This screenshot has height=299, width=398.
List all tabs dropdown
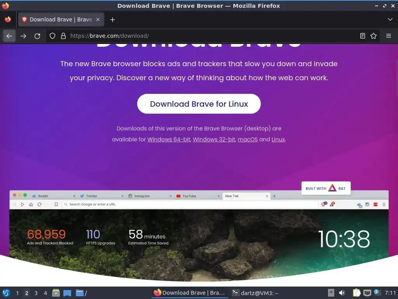pyautogui.click(x=390, y=19)
